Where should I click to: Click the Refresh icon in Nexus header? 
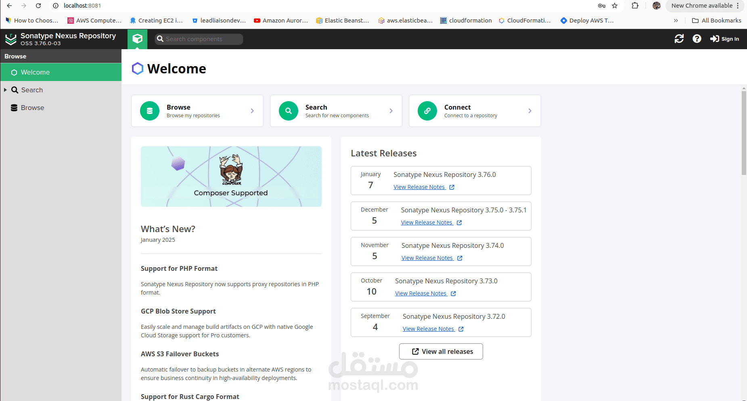(x=679, y=39)
